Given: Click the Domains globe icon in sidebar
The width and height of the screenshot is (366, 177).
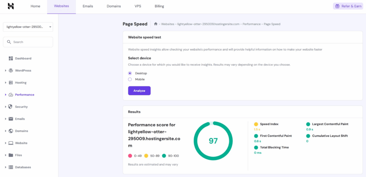Looking at the screenshot, I should point(11,131).
